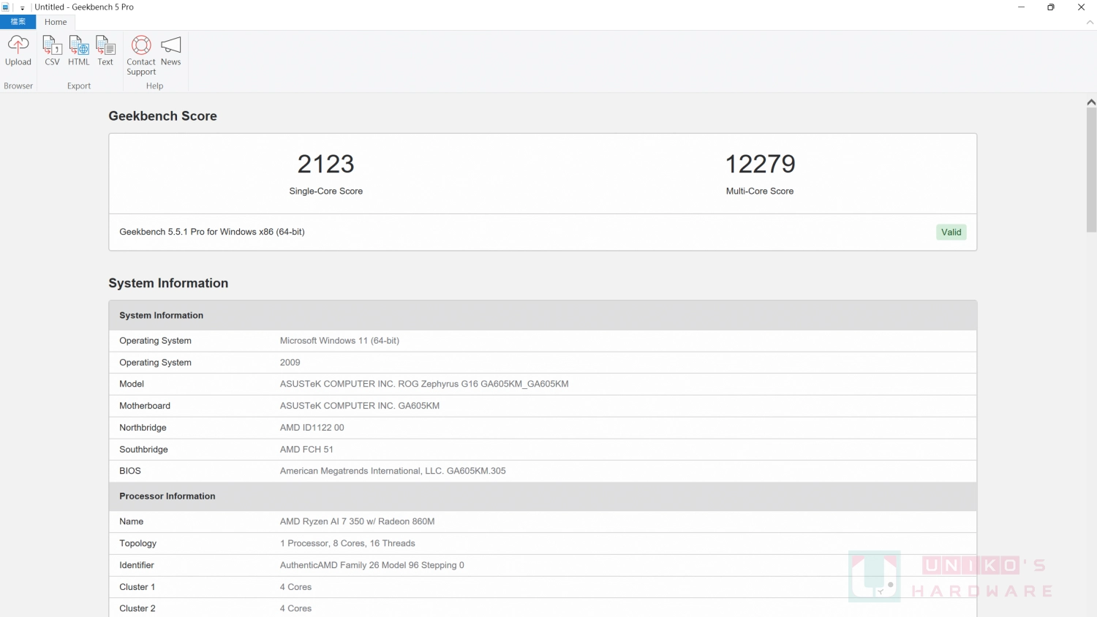The image size is (1097, 617).
Task: Select the American Megatrends BIOS value
Action: [393, 471]
